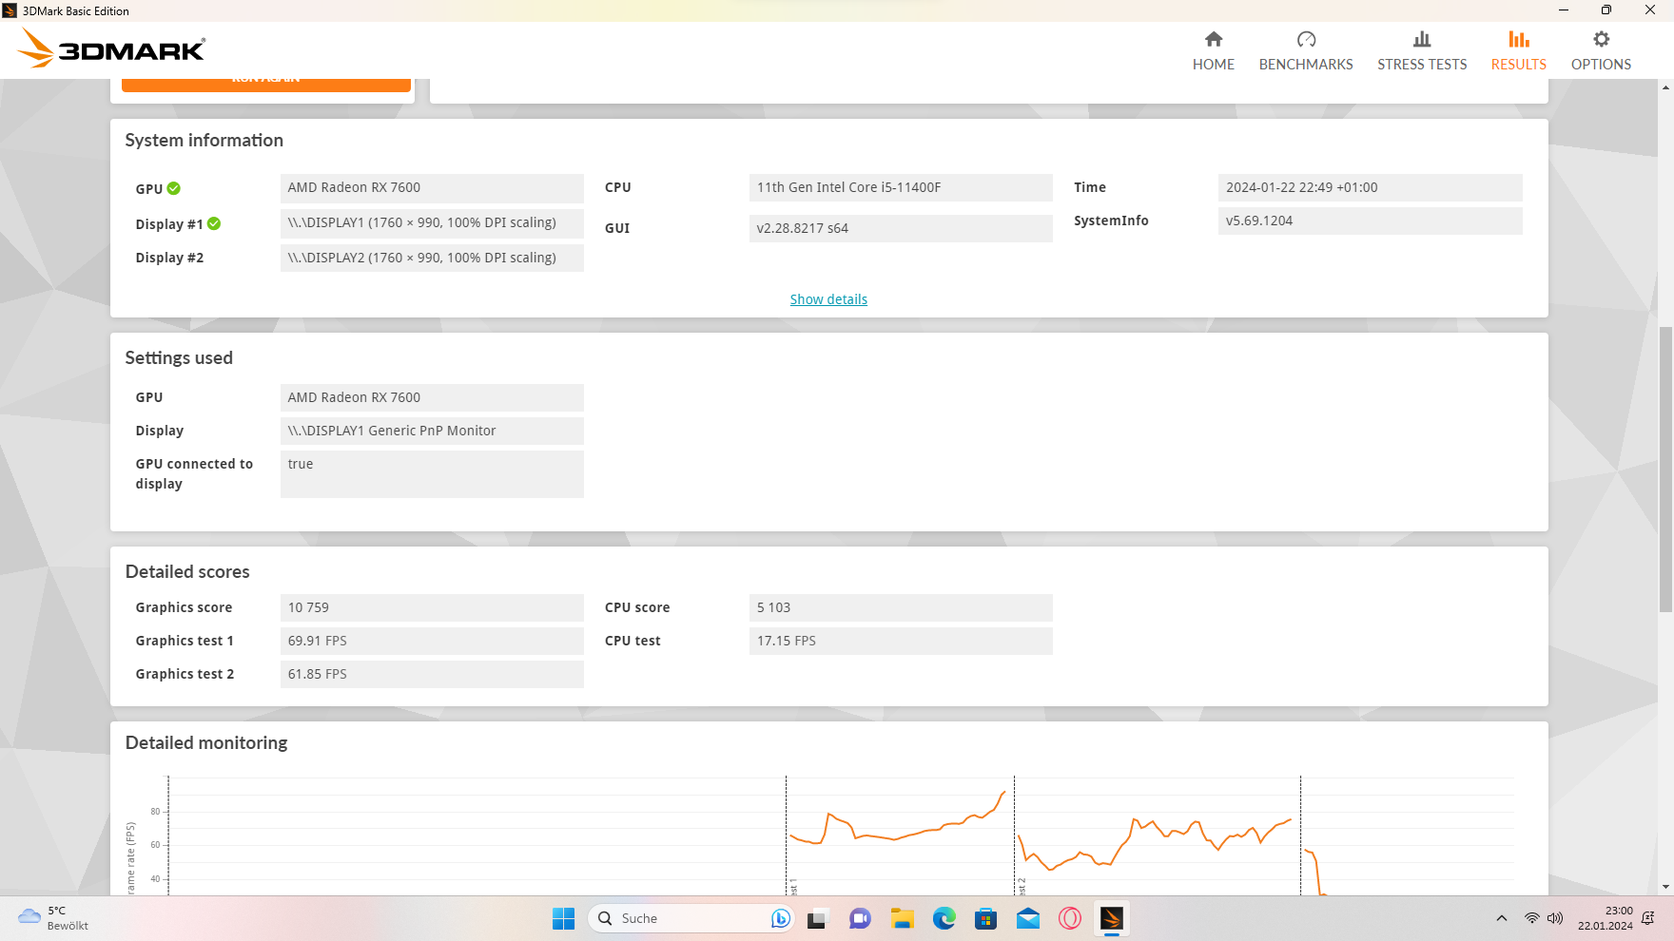Click the CPU test value 17.15 FPS
Screen dimensions: 1674x941
click(x=901, y=641)
